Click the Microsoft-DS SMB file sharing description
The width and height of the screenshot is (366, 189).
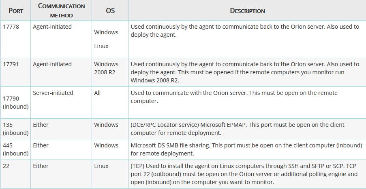pos(246,149)
